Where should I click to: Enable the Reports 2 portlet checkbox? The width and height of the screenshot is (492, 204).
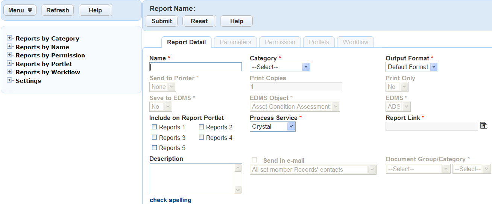pos(202,127)
